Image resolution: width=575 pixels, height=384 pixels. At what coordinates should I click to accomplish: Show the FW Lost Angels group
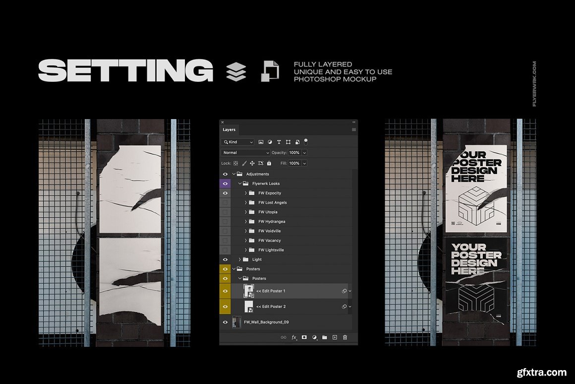pos(226,202)
